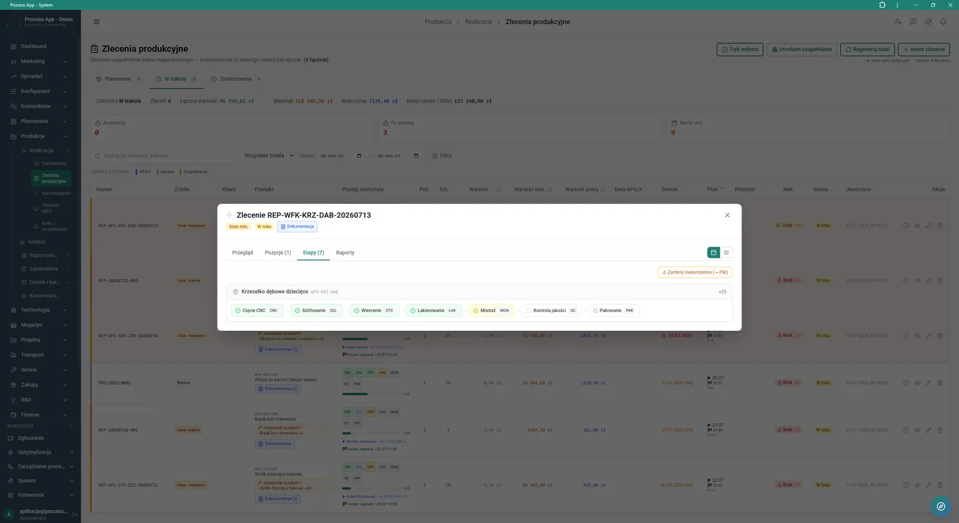
Task: Toggle the Kontrola jakości stage circle
Action: coord(529,310)
